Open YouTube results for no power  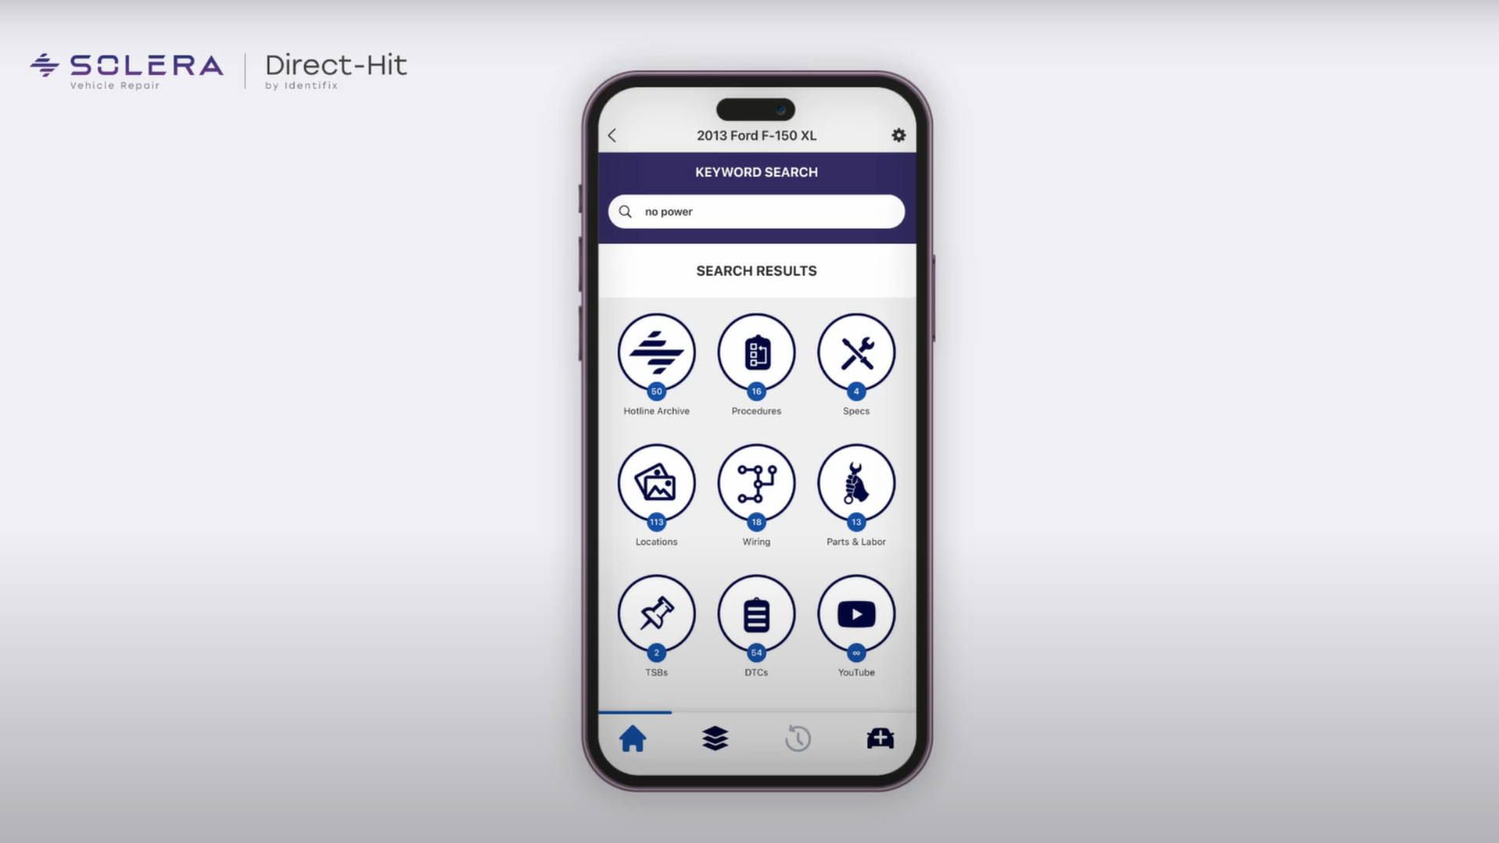[x=856, y=614]
